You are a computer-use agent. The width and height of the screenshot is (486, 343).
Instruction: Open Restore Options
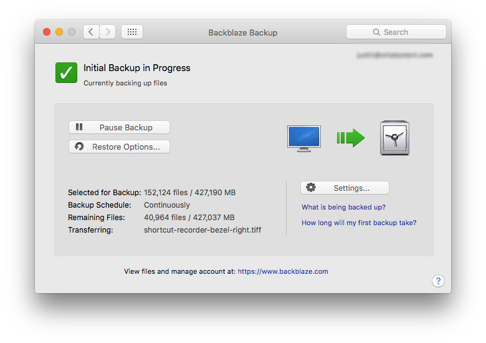tap(119, 147)
